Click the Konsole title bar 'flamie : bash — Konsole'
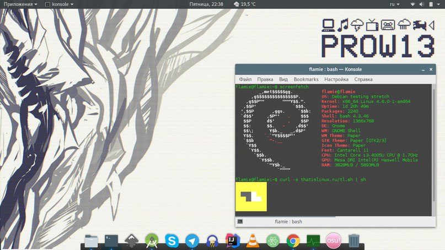 click(x=335, y=69)
